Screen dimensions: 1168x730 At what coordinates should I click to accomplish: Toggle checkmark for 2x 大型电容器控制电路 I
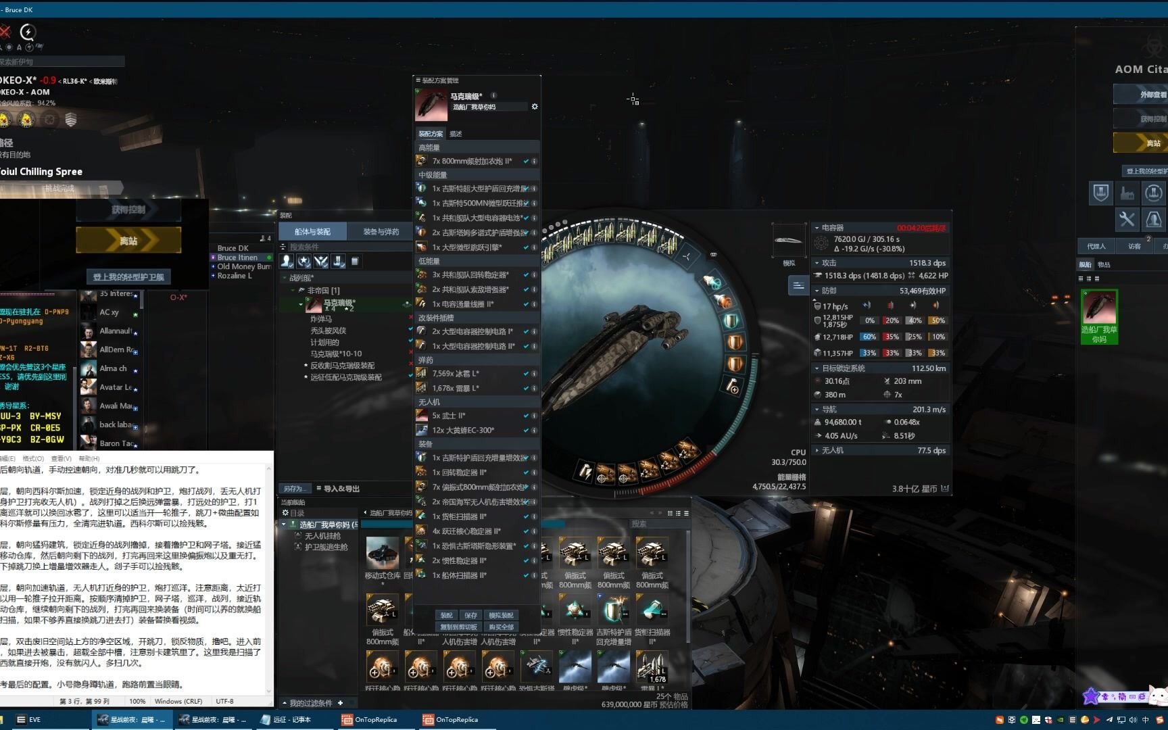526,332
